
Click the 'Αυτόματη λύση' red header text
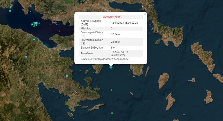(x=112, y=17)
